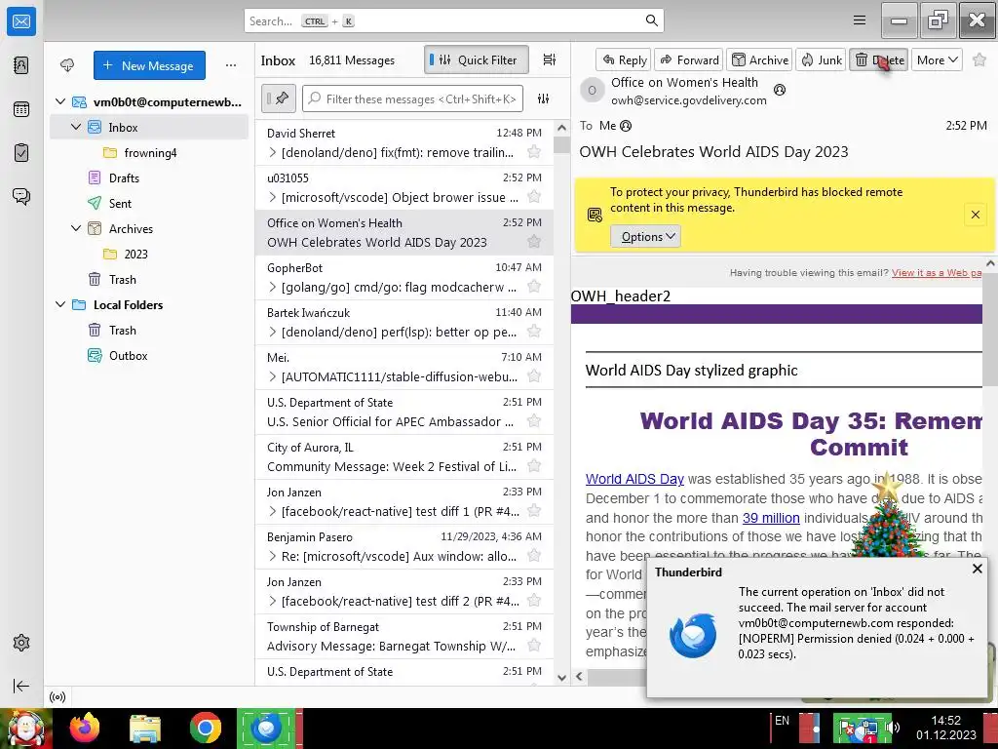998x749 pixels.
Task: Open the Thunderbird hamburger app menu
Action: [x=860, y=20]
